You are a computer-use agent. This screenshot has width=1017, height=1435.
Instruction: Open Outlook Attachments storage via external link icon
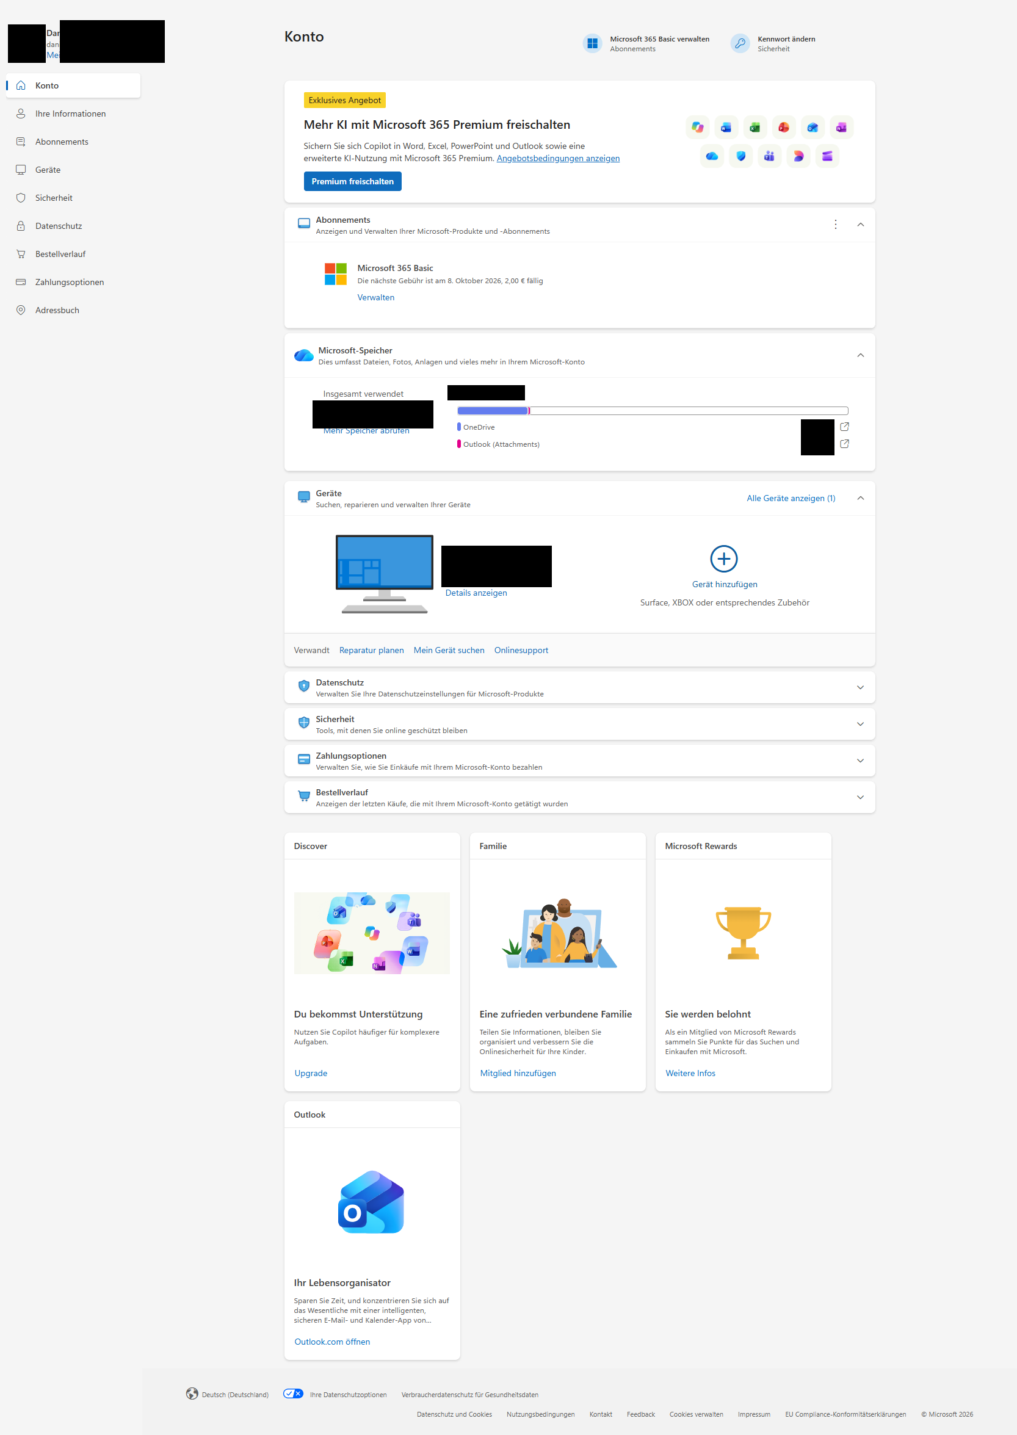point(844,444)
